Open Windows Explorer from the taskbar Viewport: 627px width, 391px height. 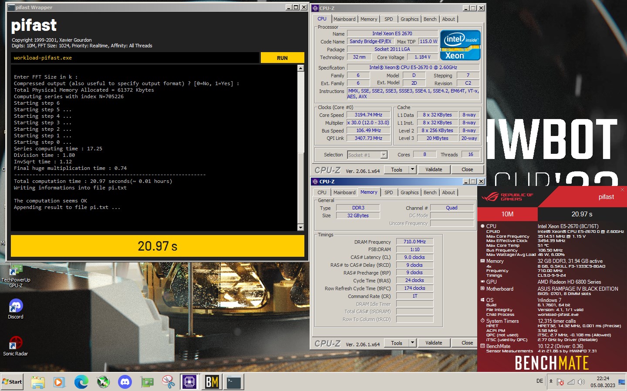38,382
